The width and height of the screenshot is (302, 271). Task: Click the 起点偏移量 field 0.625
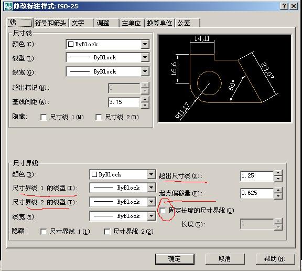click(x=257, y=193)
